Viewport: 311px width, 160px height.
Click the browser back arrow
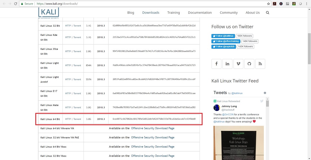coord(4,3)
